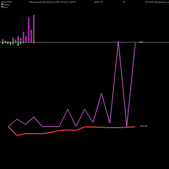Screen dimensions: 169x169
Task: Click the tallest magenta volume bar
Action: (34, 29)
